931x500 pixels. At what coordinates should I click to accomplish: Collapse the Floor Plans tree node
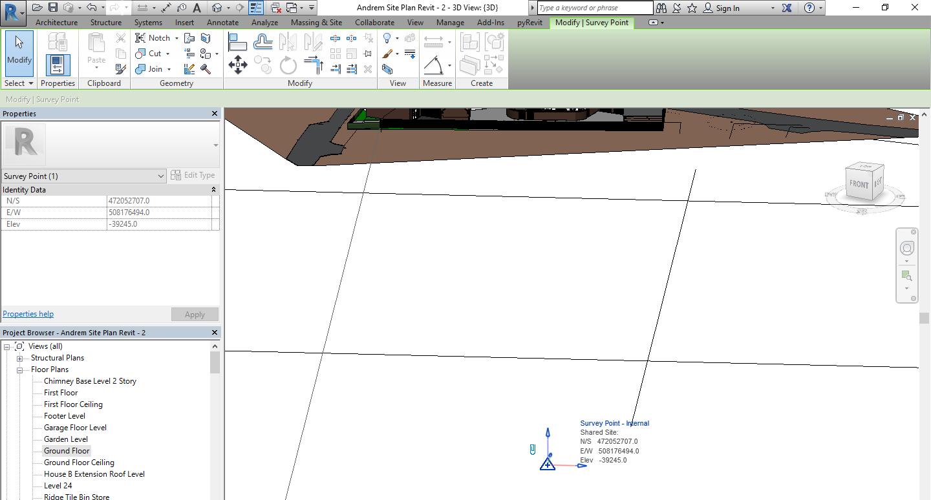point(19,370)
